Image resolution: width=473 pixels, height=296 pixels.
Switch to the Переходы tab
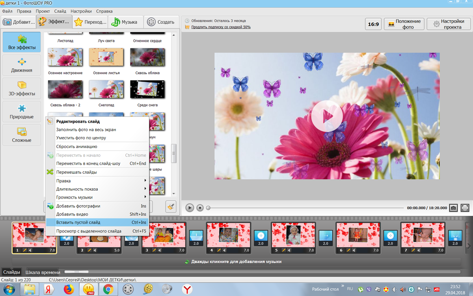coord(90,22)
